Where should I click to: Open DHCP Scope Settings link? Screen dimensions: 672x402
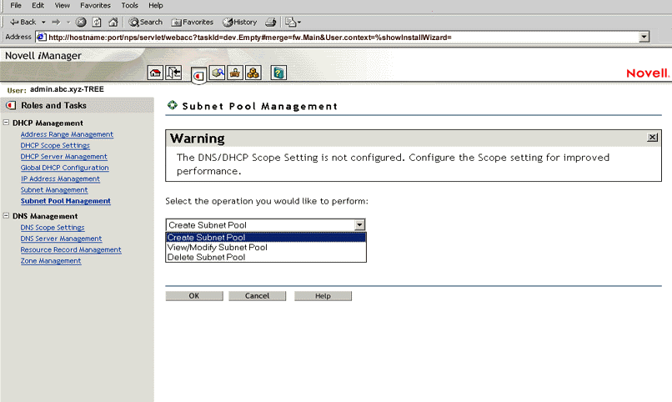point(55,145)
